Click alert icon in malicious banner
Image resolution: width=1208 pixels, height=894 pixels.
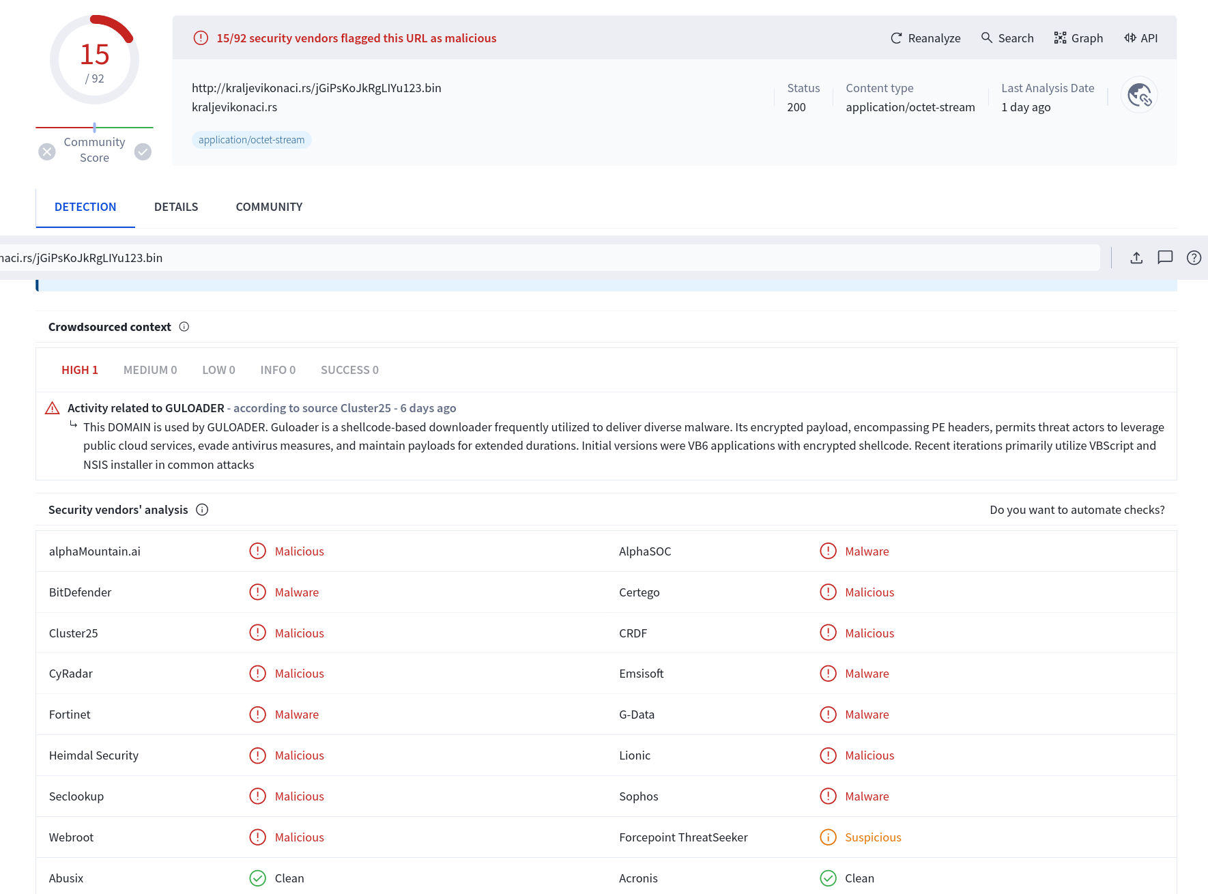tap(201, 38)
